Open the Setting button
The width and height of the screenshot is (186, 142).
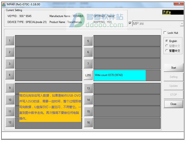pyautogui.click(x=174, y=77)
